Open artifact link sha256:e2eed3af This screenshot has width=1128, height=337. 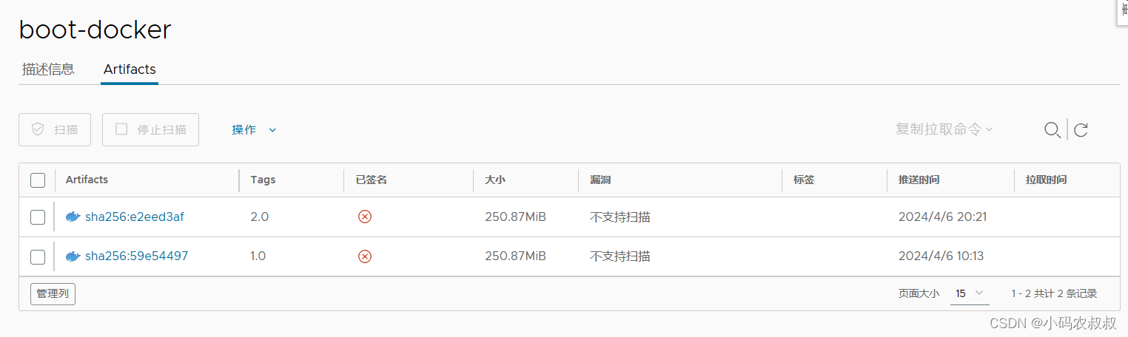(x=135, y=217)
